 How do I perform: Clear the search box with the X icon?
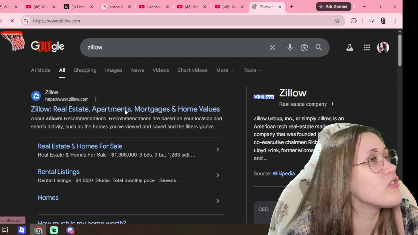(272, 48)
